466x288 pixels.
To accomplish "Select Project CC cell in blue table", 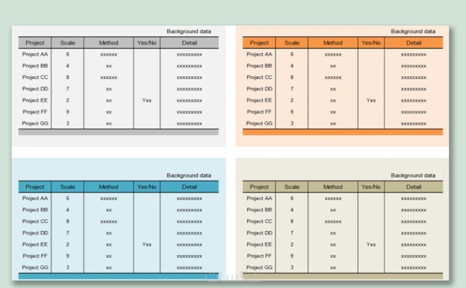I will (x=35, y=221).
